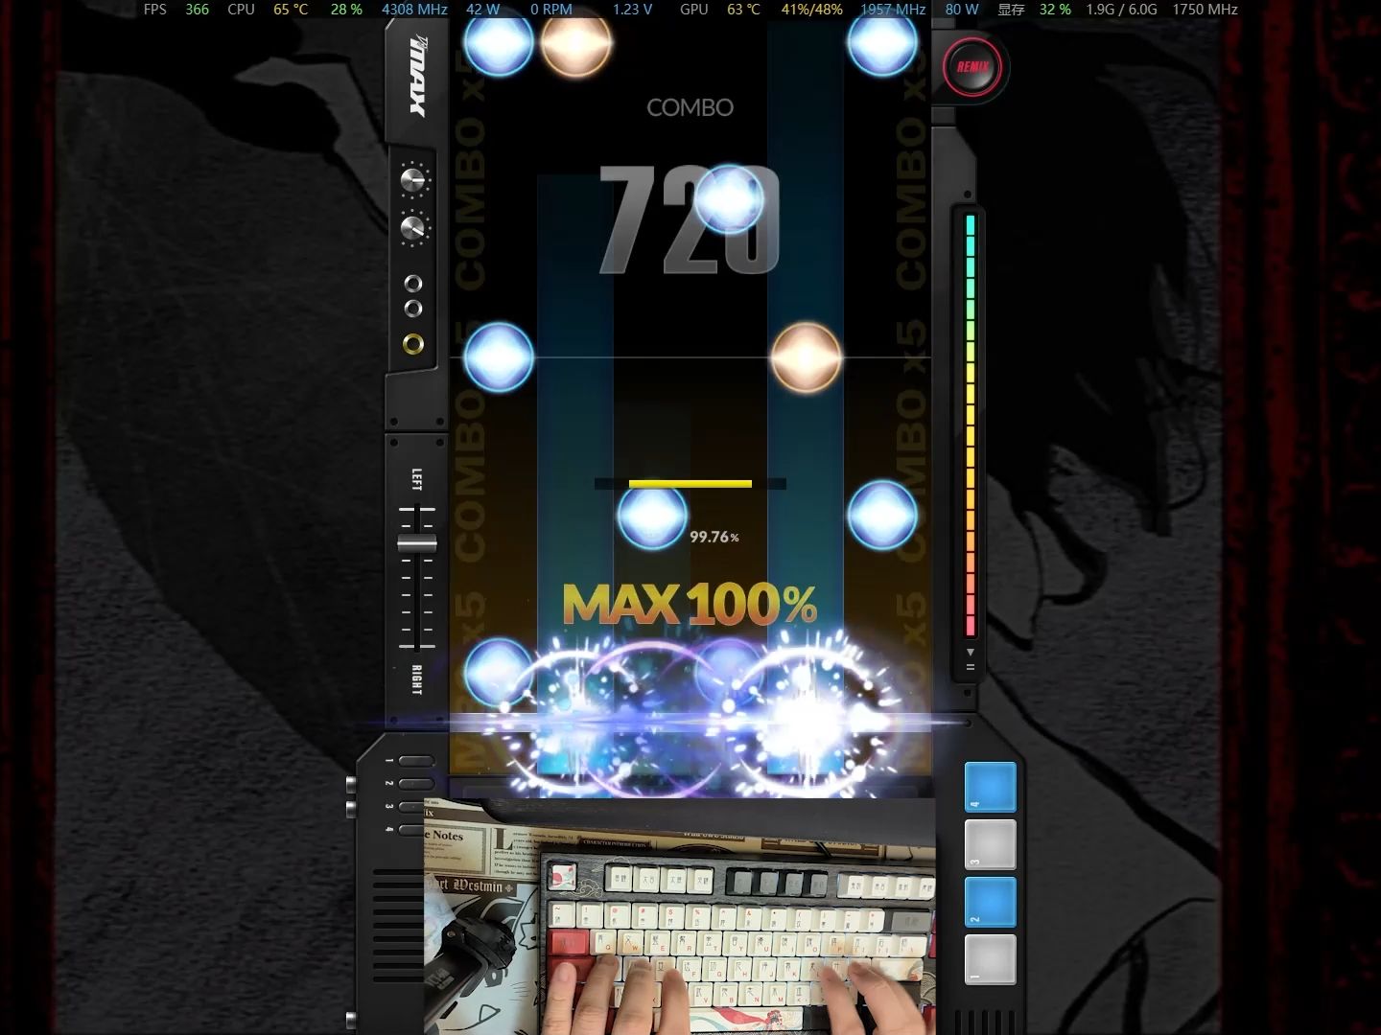Click the 99.76% accuracy rate text
Screen dimensions: 1381x1035
(714, 537)
